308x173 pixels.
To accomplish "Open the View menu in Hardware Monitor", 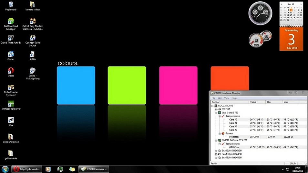I will click(x=227, y=98).
